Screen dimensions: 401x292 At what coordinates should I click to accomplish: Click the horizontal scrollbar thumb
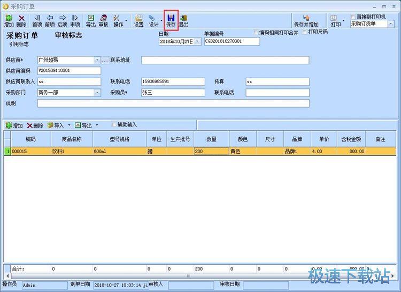point(189,276)
